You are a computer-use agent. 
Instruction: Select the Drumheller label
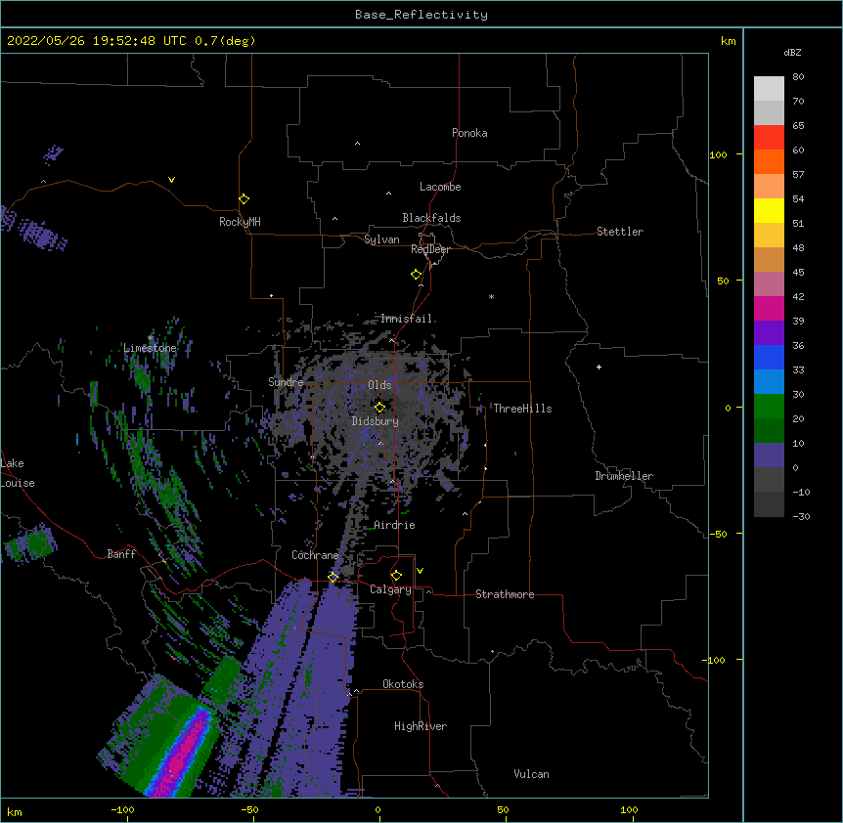pos(624,476)
